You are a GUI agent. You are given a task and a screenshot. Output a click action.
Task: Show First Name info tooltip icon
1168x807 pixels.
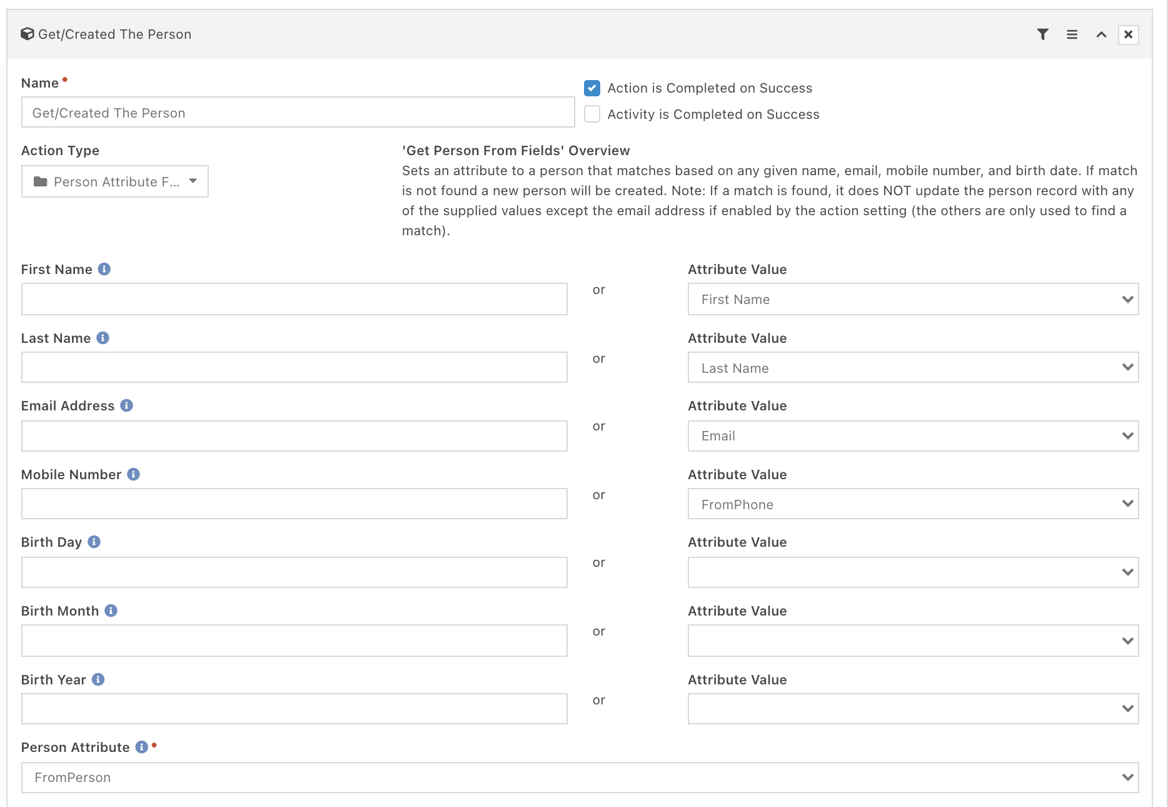pyautogui.click(x=104, y=269)
